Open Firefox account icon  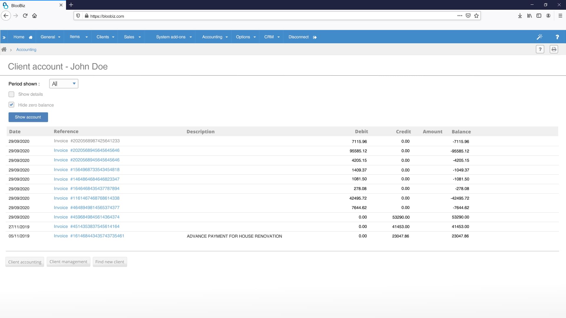pyautogui.click(x=548, y=16)
